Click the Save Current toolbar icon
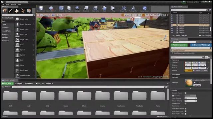The height and width of the screenshot is (119, 213). point(41,9)
